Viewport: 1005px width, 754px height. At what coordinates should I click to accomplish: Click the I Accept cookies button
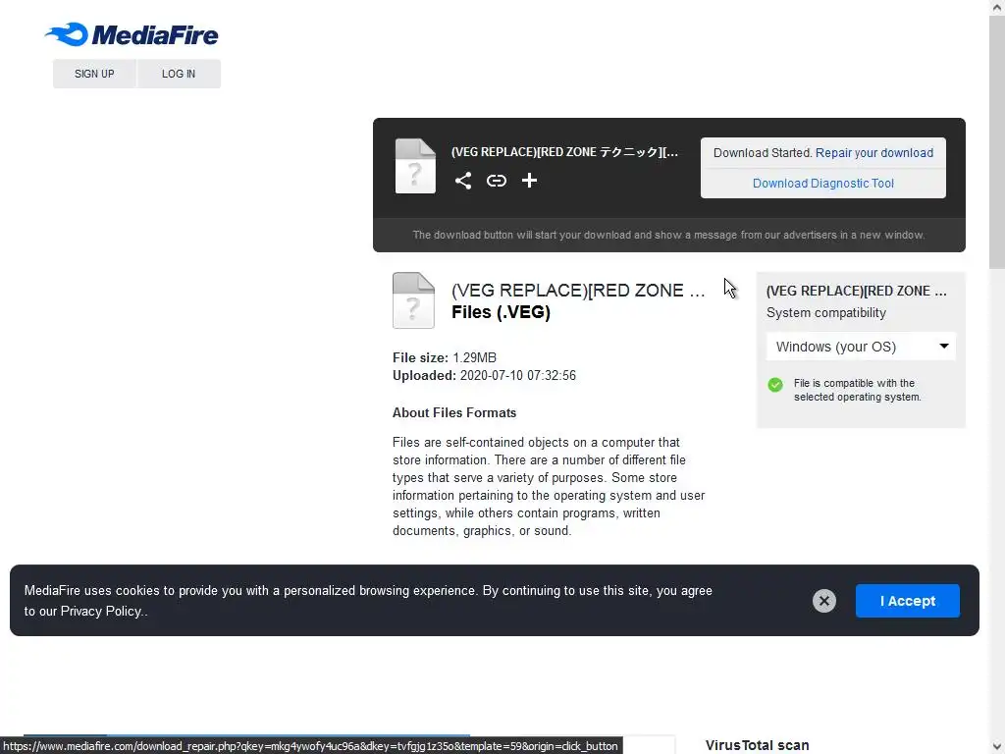pos(907,601)
